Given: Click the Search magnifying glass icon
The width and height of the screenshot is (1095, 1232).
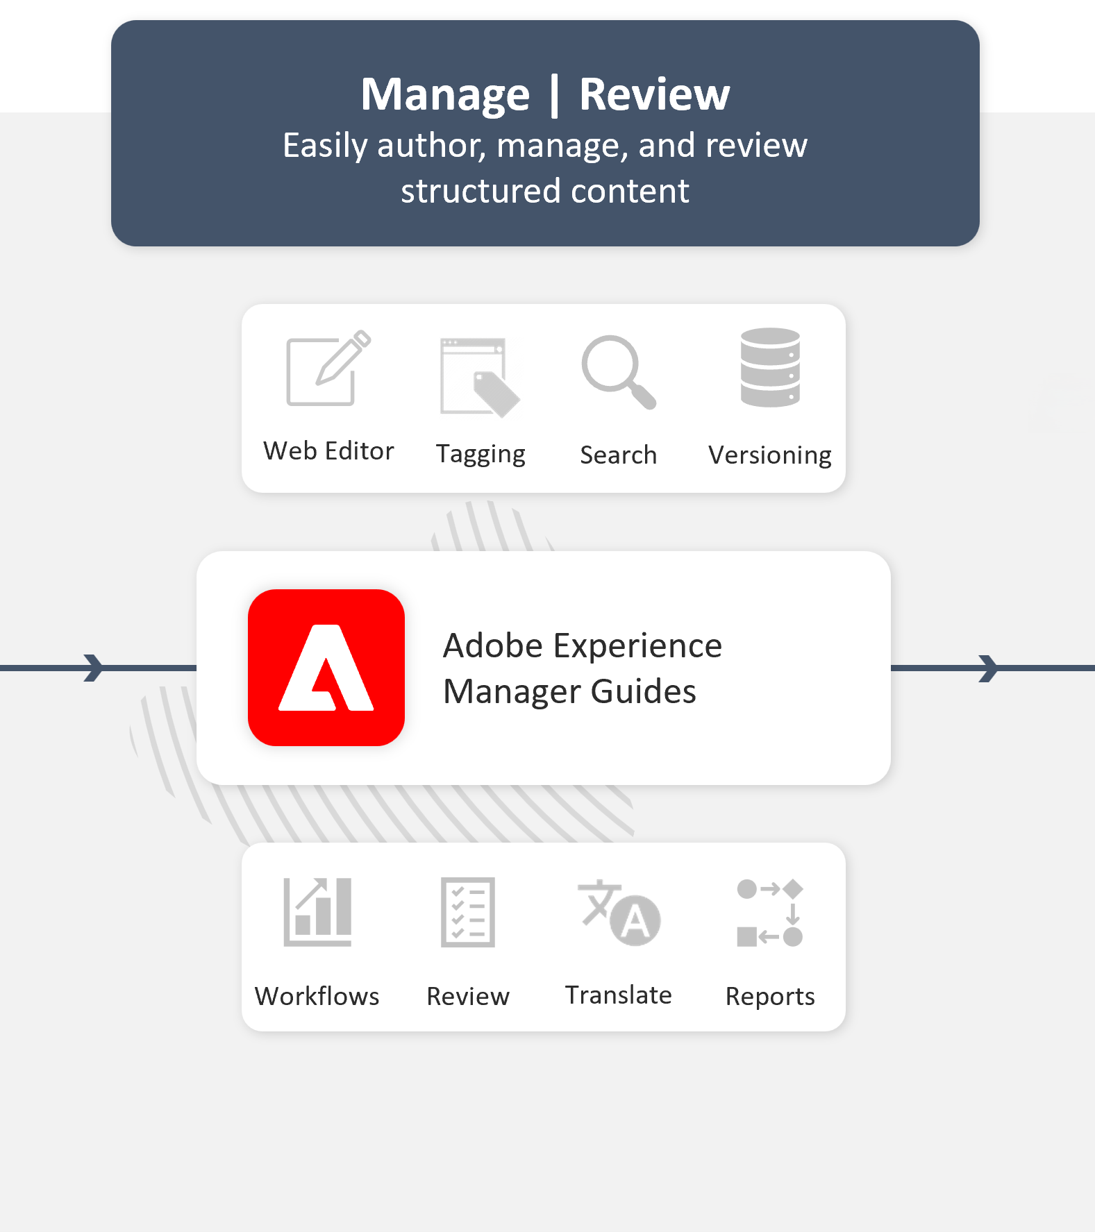Looking at the screenshot, I should pyautogui.click(x=619, y=373).
